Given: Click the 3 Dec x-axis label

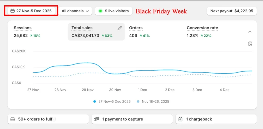Looking at the screenshot, I should 197,90.
